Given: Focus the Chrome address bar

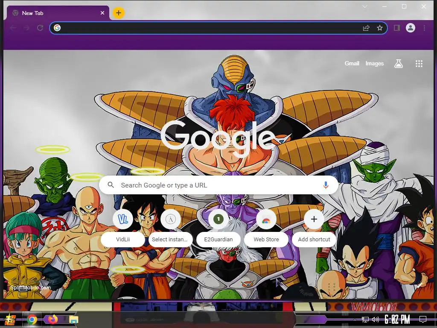Looking at the screenshot, I should [218, 28].
